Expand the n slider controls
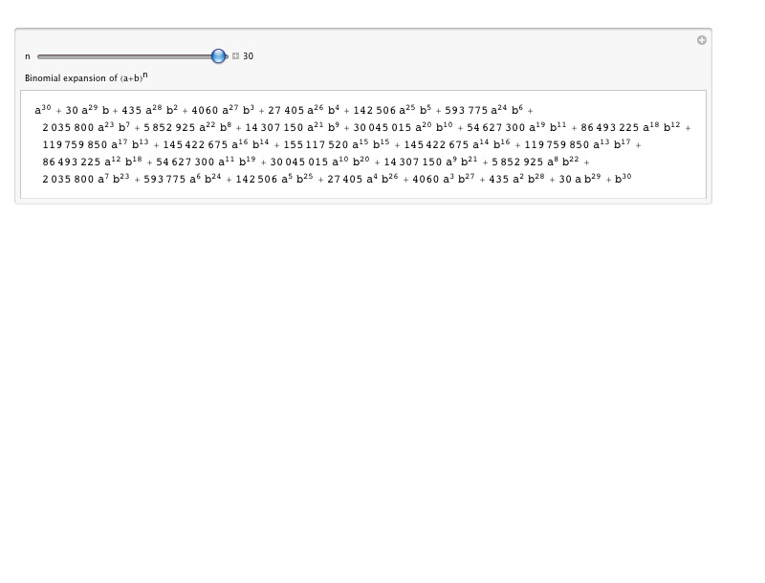Image resolution: width=765 pixels, height=583 pixels. 236,56
